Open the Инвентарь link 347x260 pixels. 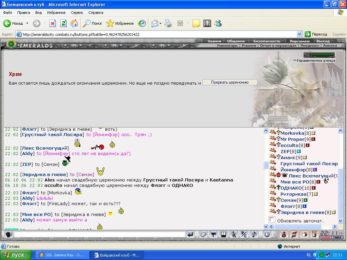click(x=227, y=46)
